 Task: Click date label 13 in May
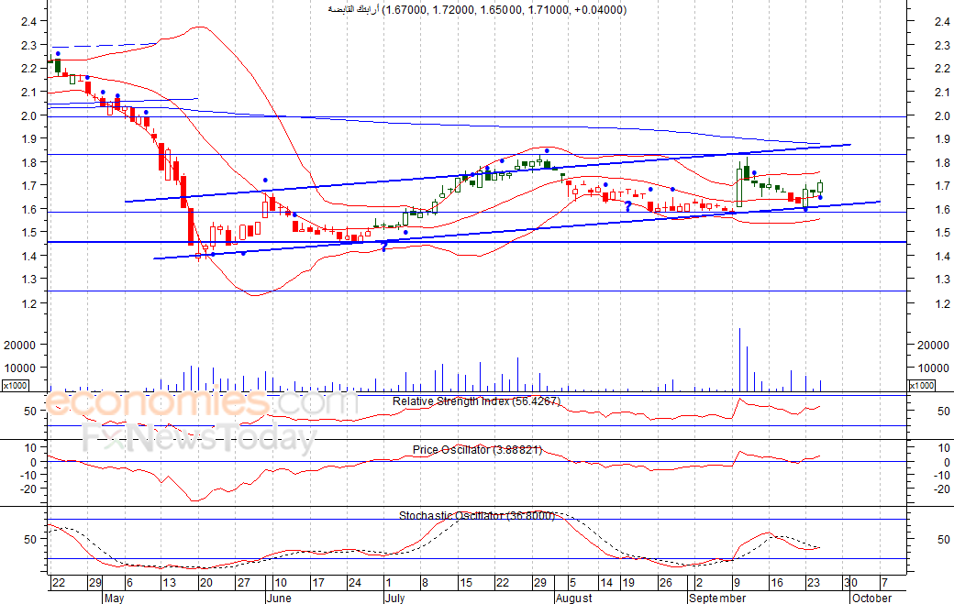[x=169, y=583]
